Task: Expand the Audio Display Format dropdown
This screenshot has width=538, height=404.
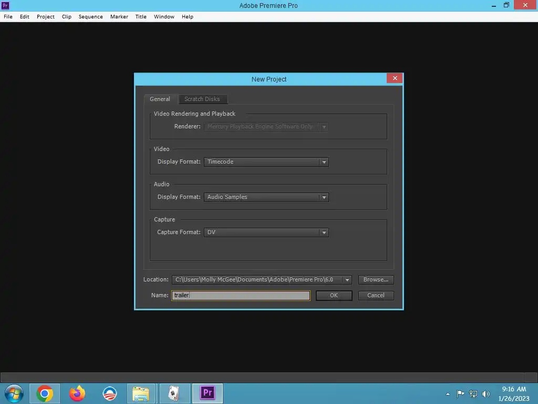Action: point(266,197)
